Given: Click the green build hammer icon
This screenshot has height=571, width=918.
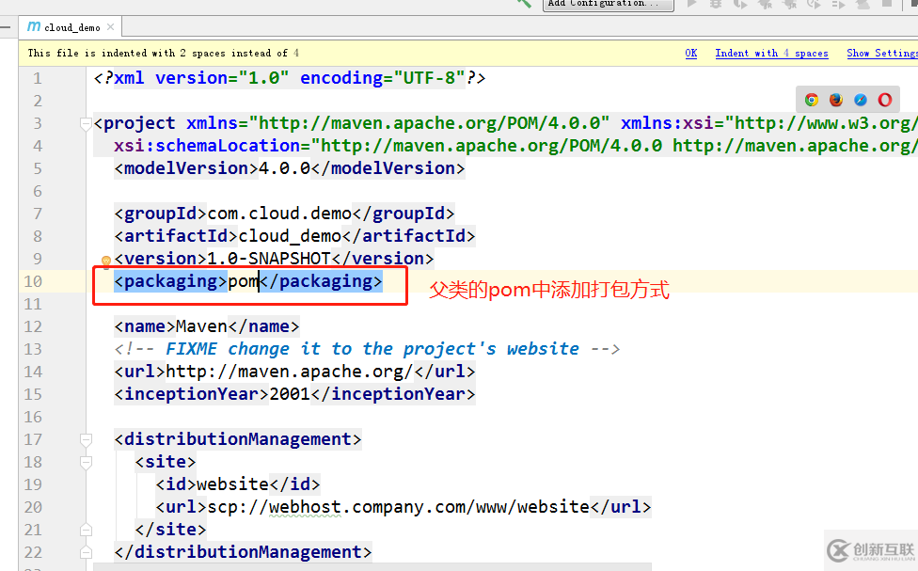Looking at the screenshot, I should (524, 3).
